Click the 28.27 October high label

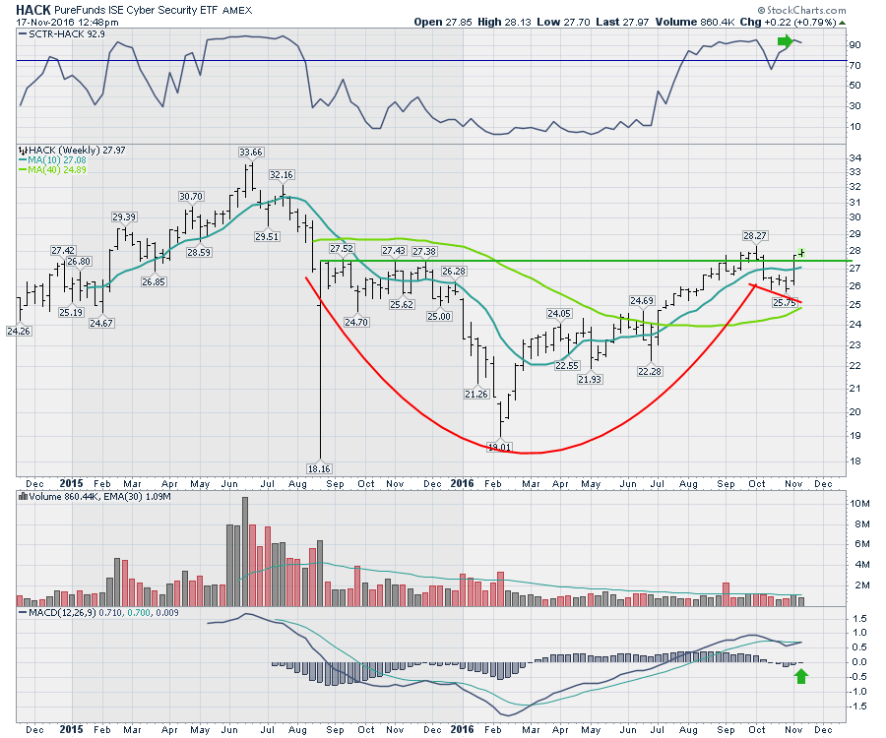[755, 235]
